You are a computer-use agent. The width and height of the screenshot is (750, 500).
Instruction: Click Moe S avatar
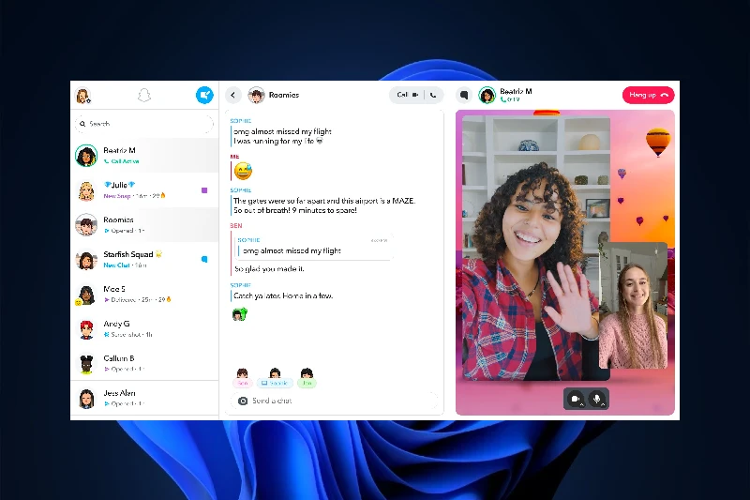coord(86,295)
